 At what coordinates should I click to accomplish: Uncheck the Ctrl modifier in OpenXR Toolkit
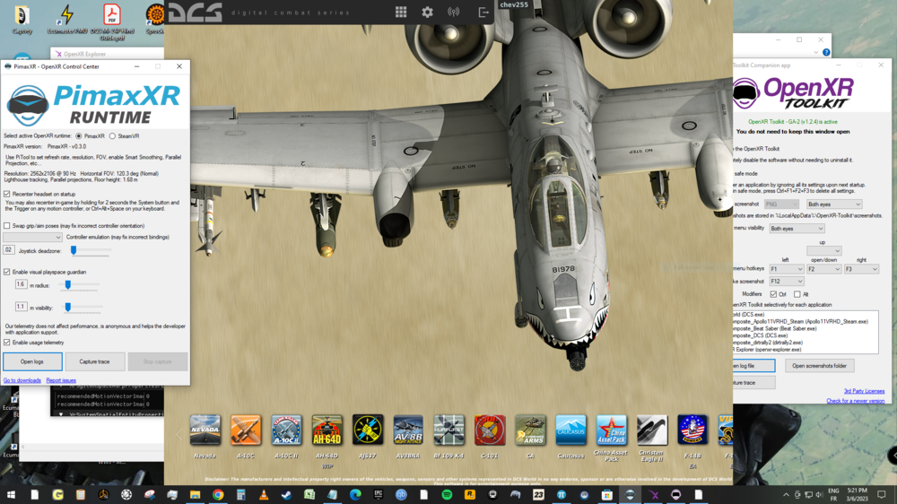pos(773,294)
